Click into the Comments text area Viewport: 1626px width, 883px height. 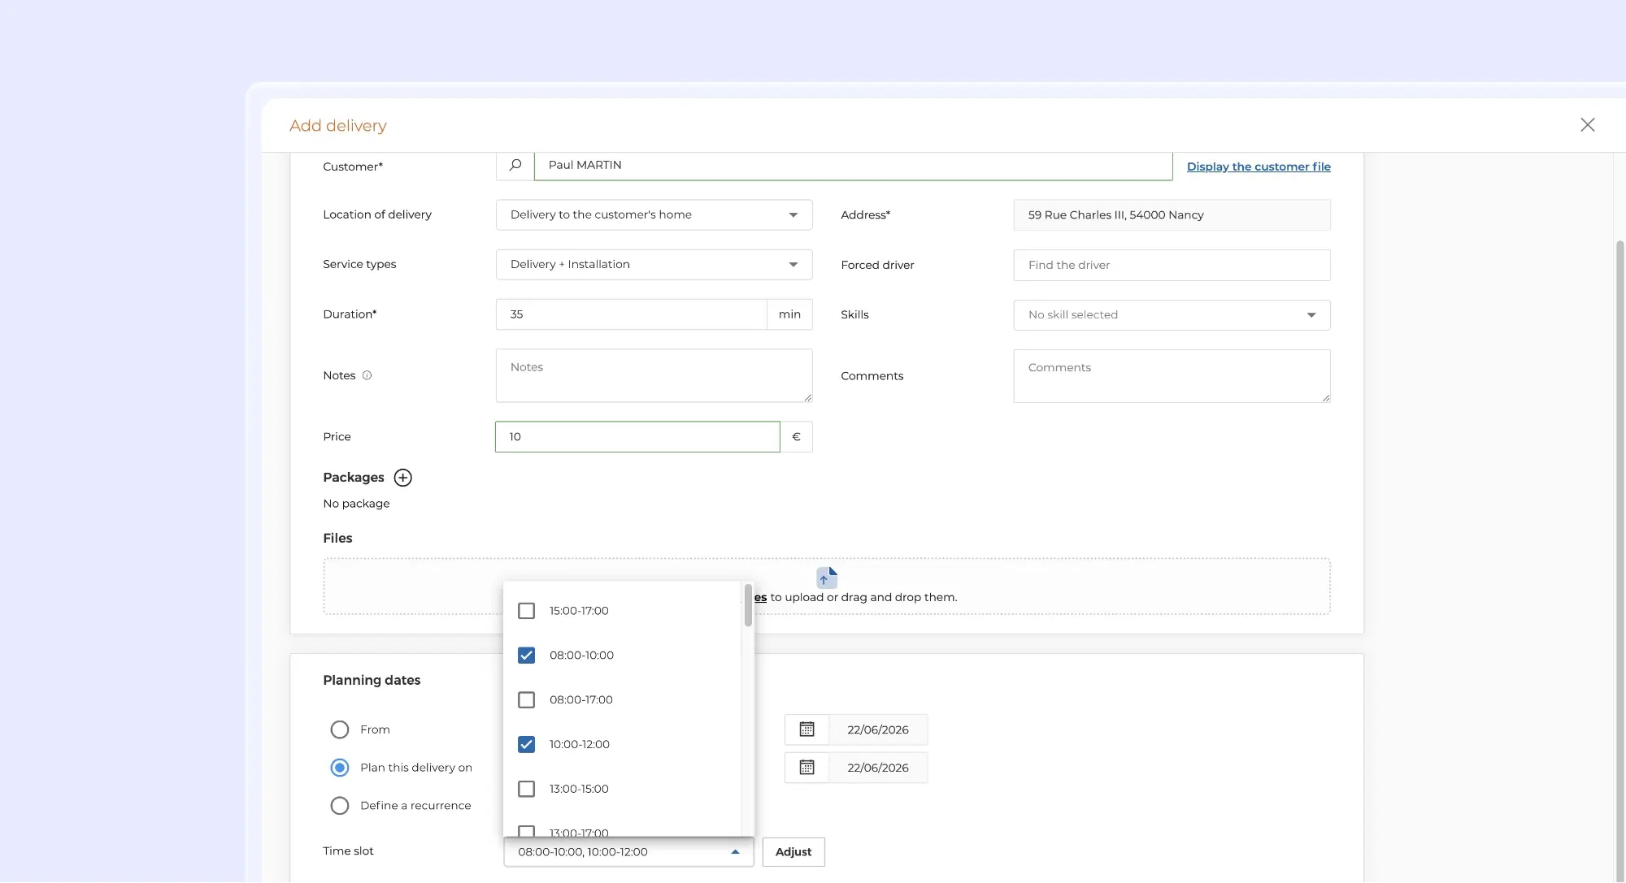[x=1172, y=377]
